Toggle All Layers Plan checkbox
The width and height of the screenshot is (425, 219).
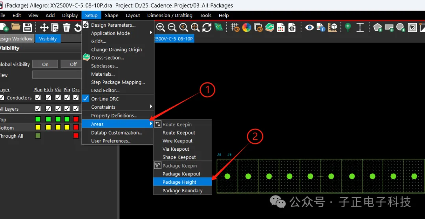[x=38, y=108]
